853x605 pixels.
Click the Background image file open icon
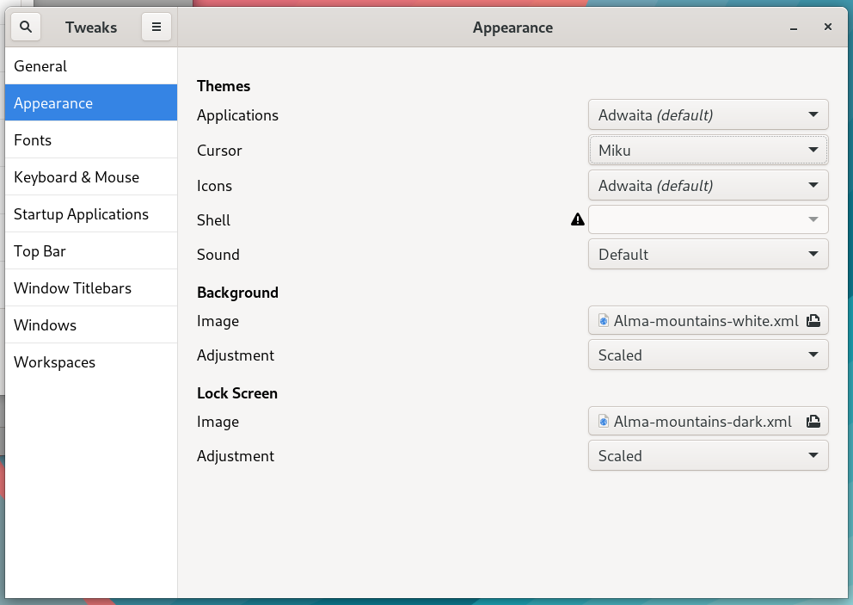[813, 321]
